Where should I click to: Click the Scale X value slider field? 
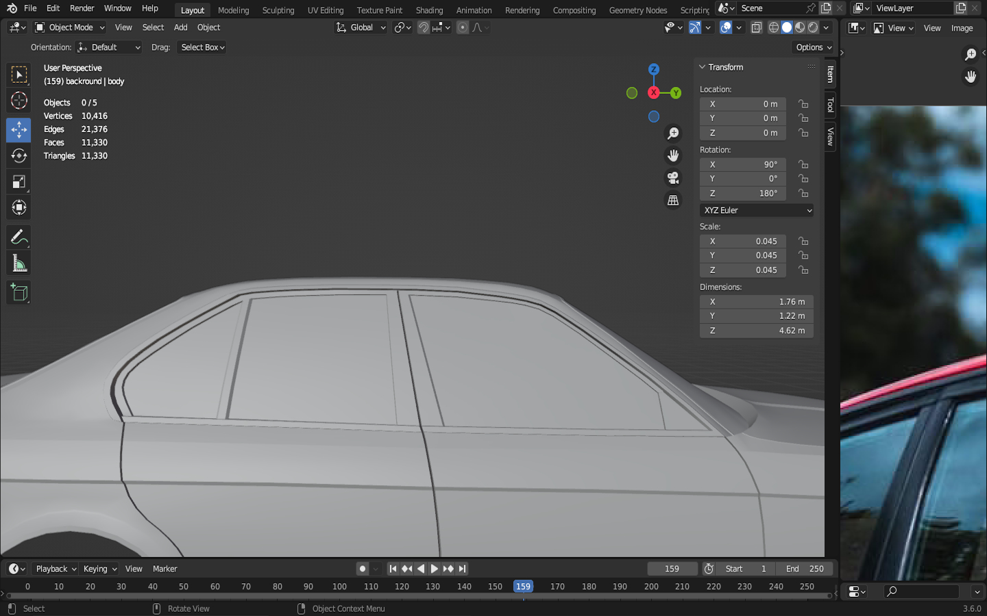(743, 241)
